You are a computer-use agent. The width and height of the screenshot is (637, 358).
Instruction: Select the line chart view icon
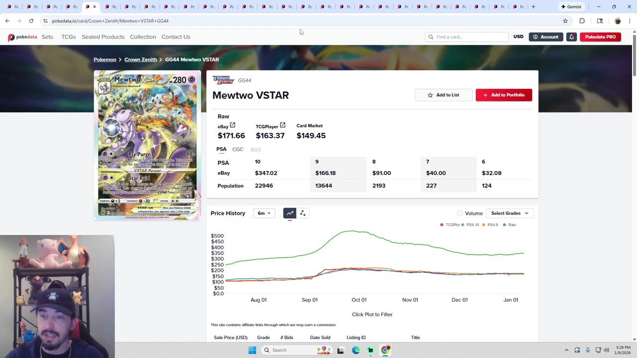click(290, 213)
